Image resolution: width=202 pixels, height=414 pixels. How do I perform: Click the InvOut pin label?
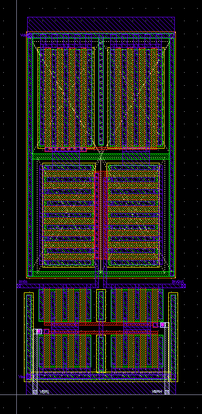coord(178,282)
